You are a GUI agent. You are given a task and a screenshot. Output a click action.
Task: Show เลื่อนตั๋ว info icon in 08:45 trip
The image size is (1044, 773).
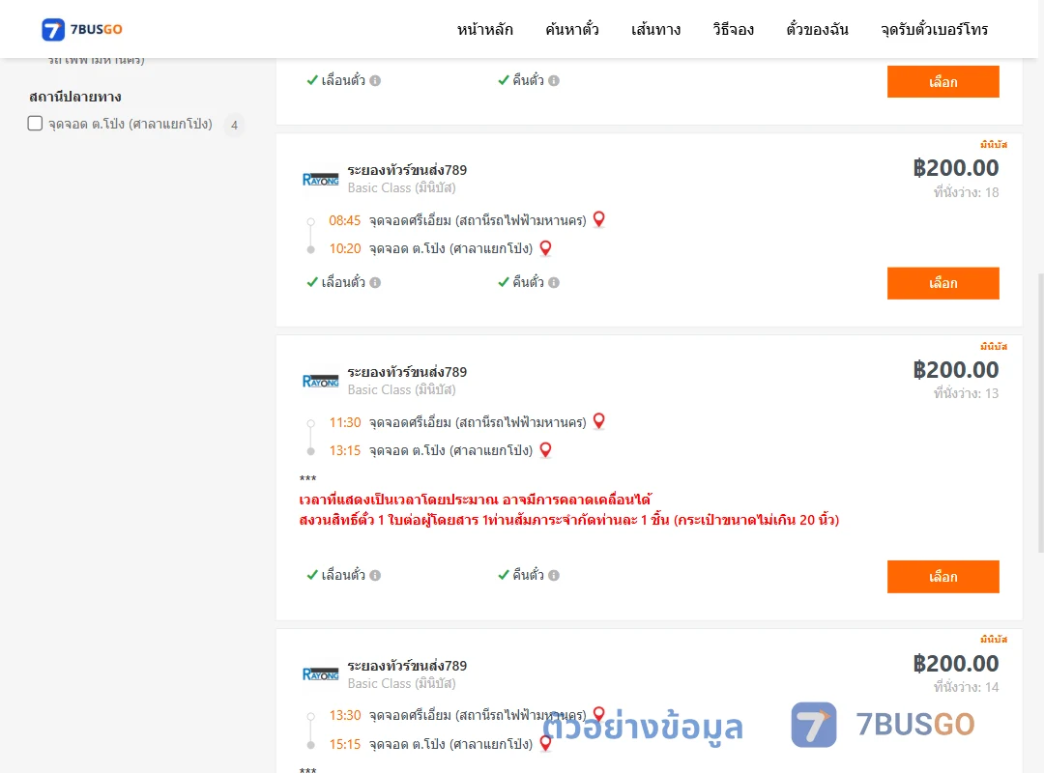pyautogui.click(x=375, y=282)
